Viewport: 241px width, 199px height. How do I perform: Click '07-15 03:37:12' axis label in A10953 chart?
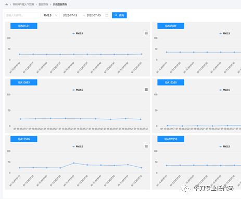(x=141, y=129)
